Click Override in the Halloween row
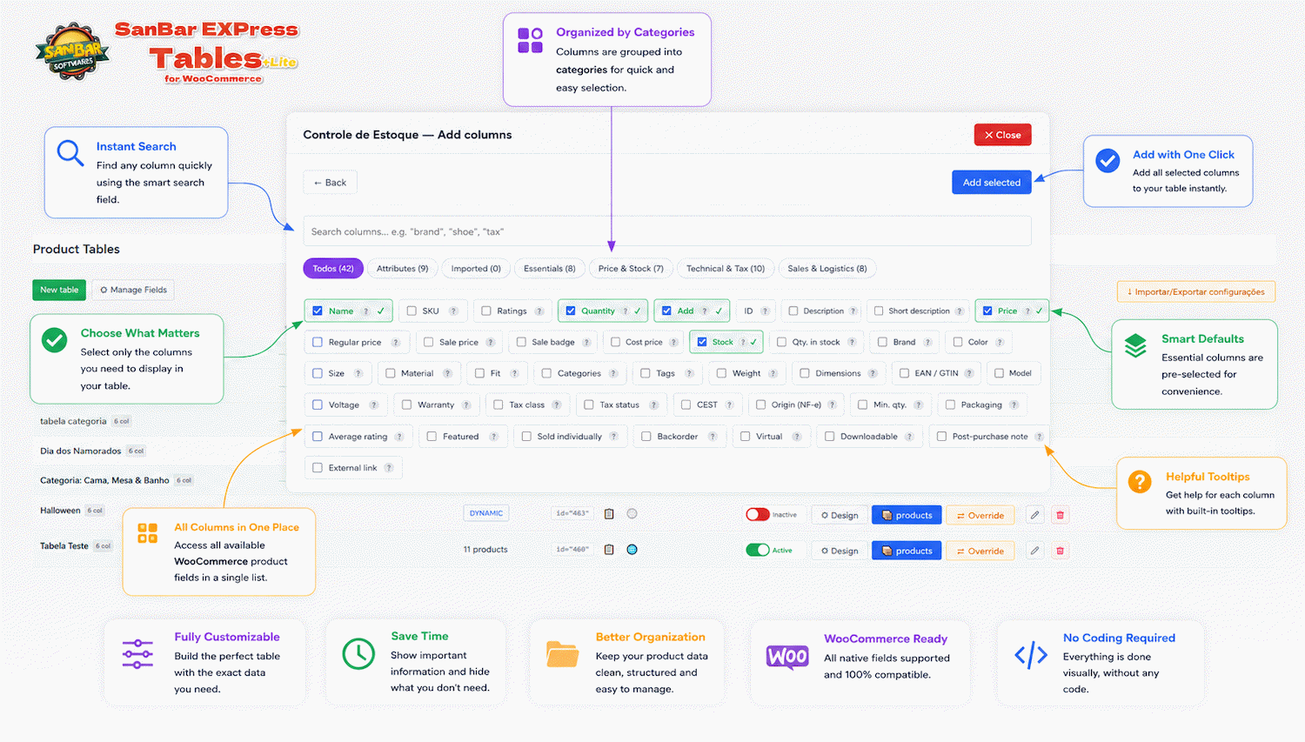The image size is (1305, 742). (980, 515)
